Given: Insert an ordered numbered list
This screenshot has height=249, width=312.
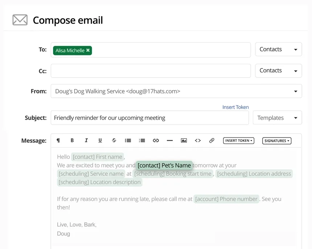Looking at the screenshot, I should coord(142,140).
